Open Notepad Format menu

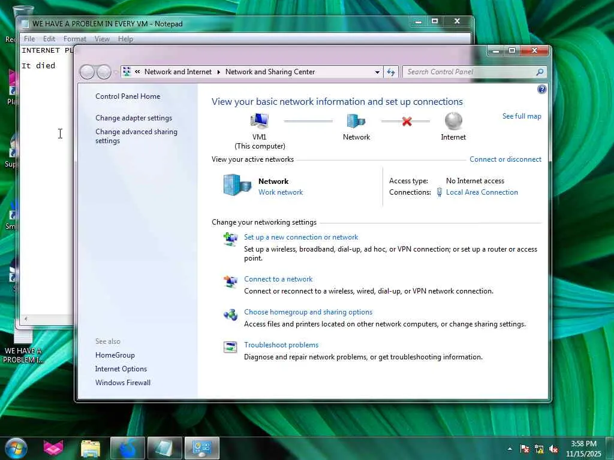75,39
